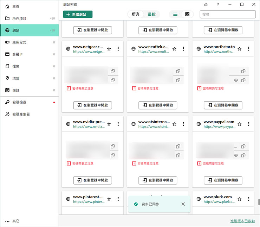Viewport: 260px width, 227px height.
Task: Open more options for www.netgear.c...
Action: tap(118, 49)
